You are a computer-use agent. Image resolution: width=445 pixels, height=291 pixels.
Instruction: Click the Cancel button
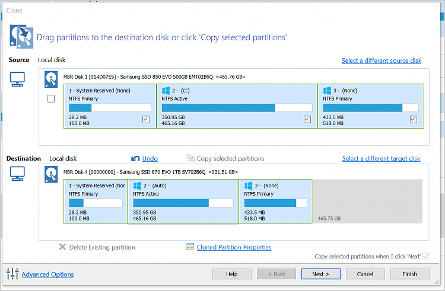(365, 274)
